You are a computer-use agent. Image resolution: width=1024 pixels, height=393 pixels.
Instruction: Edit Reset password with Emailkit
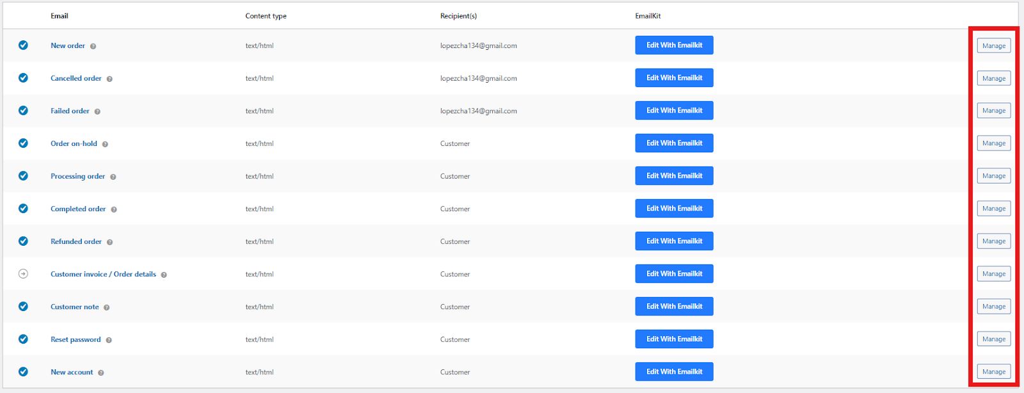[674, 339]
